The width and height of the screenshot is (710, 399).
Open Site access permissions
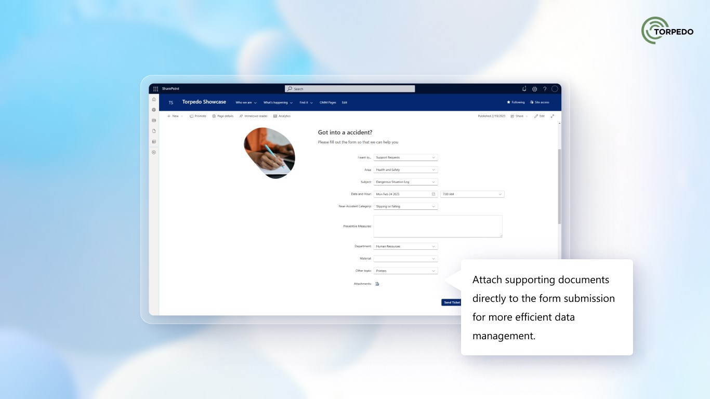click(x=540, y=102)
